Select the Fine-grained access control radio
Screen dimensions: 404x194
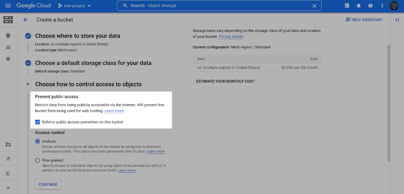(x=37, y=160)
